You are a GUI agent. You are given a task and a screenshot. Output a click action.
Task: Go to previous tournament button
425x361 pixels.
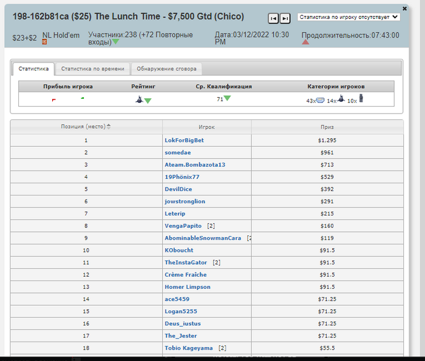click(x=273, y=18)
